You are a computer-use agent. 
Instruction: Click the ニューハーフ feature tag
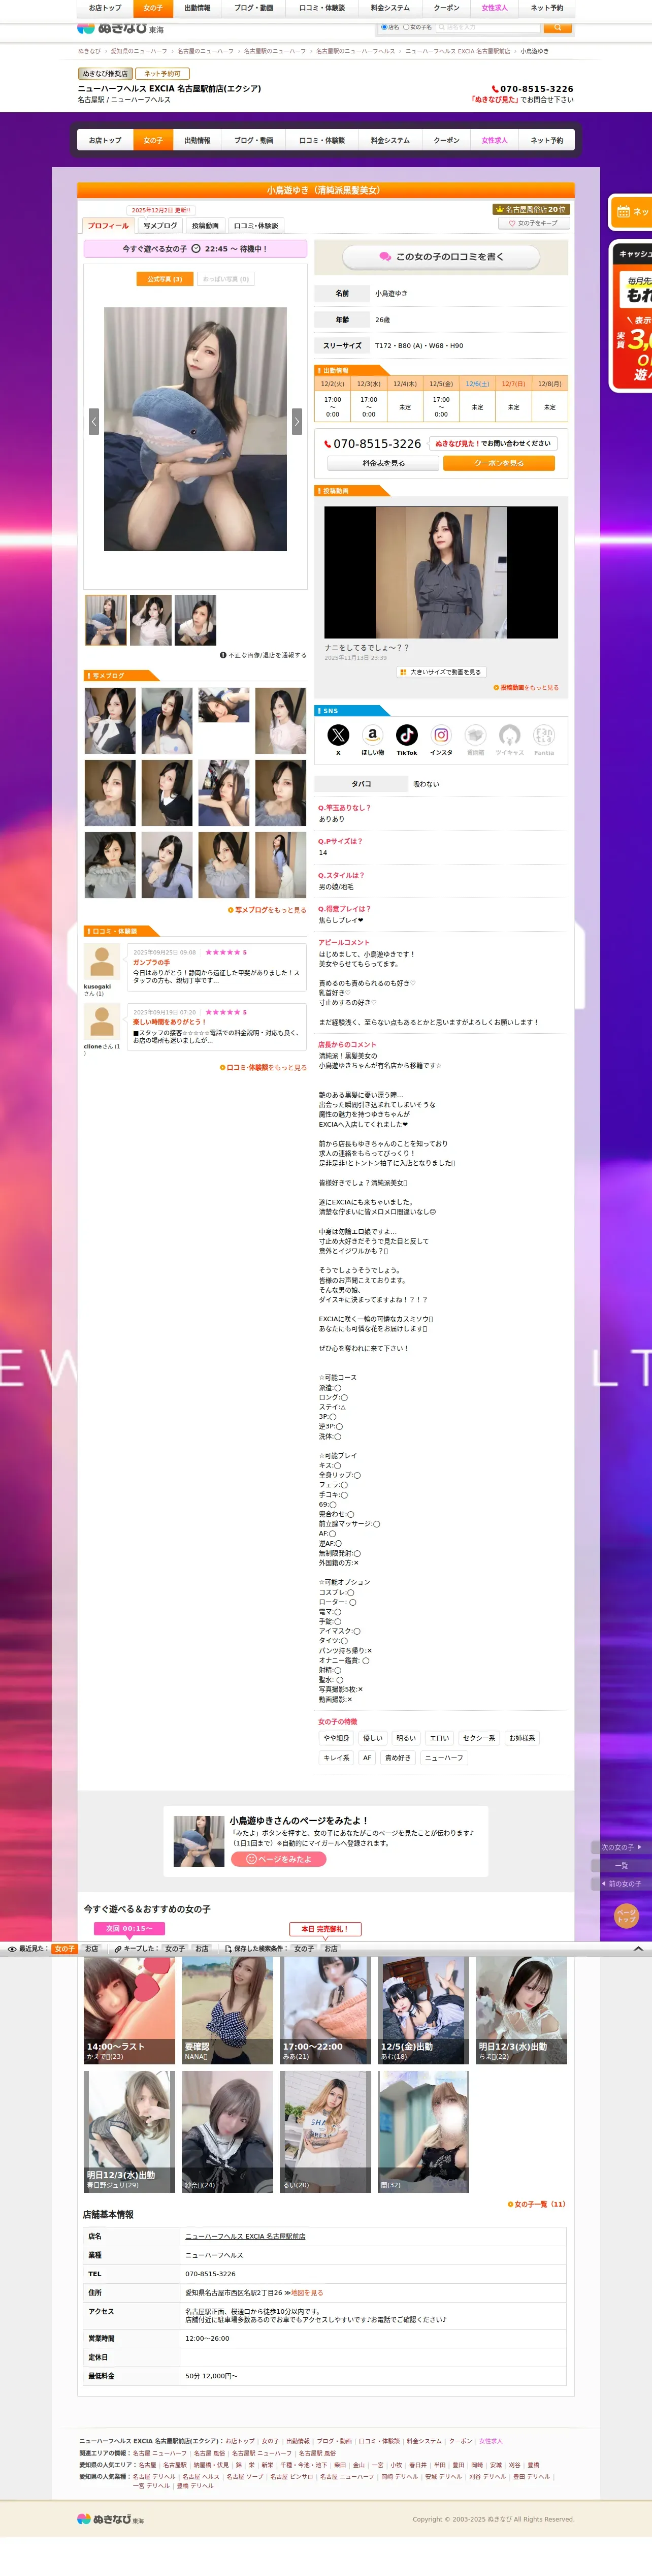pyautogui.click(x=444, y=1758)
